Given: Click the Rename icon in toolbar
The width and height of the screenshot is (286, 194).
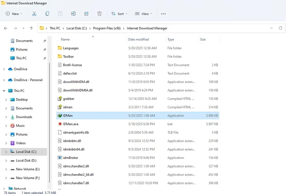Looking at the screenshot, I should tap(73, 14).
